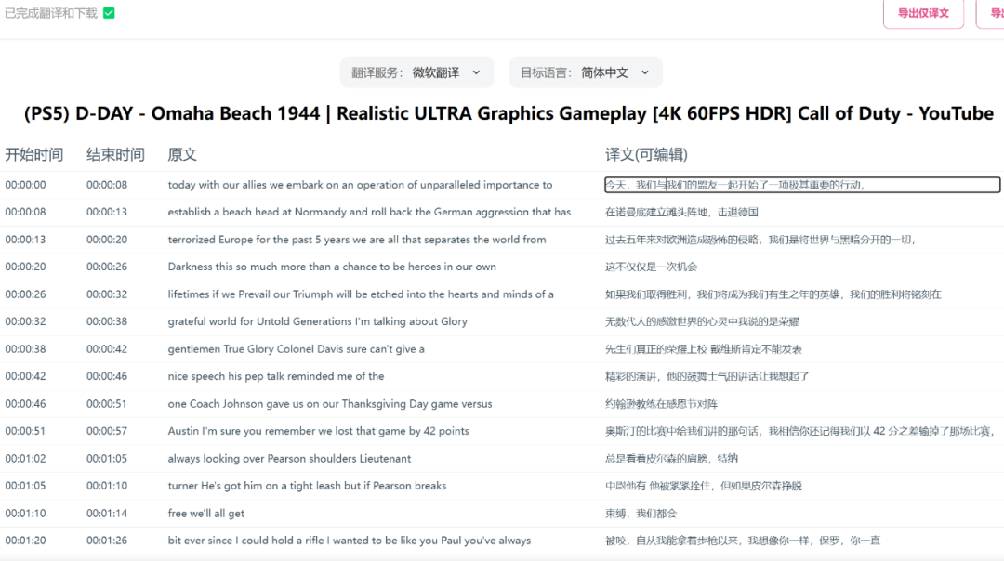This screenshot has height=561, width=1004.
Task: Click the translation of the 00:00:46 row
Action: [x=662, y=404]
